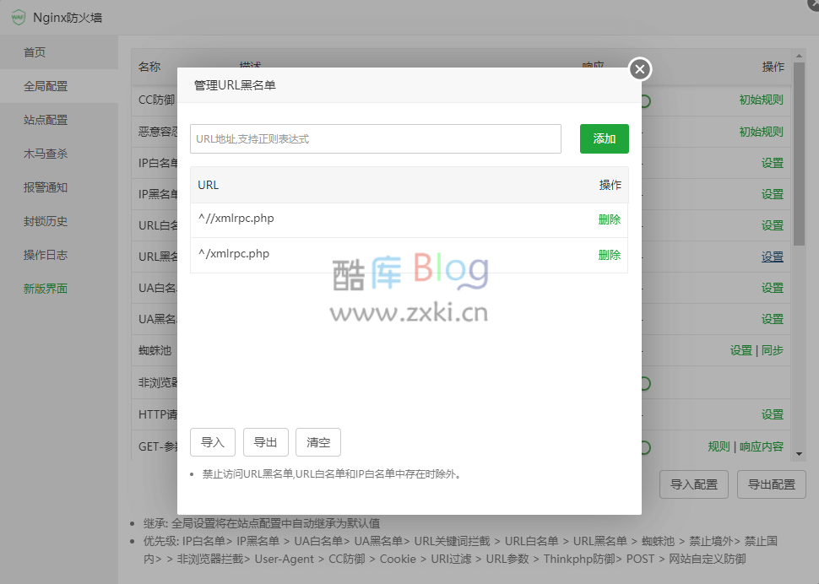Click the 添加 button to add URL
Image resolution: width=819 pixels, height=584 pixels.
(604, 138)
